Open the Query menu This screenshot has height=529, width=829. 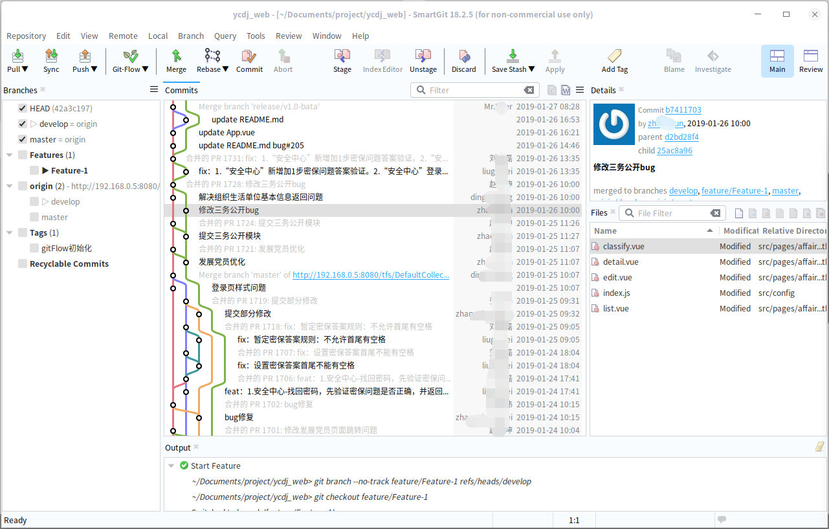[225, 36]
